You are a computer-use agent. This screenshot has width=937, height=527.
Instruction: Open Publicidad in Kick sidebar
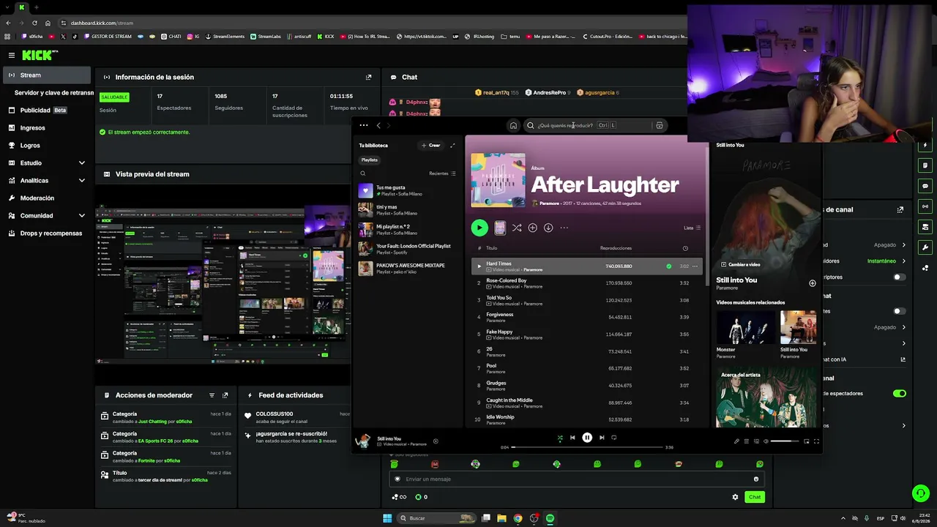coord(45,110)
